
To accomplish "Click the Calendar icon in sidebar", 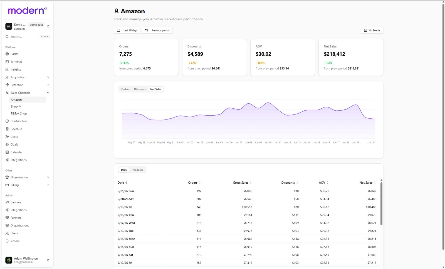I will [x=7, y=152].
